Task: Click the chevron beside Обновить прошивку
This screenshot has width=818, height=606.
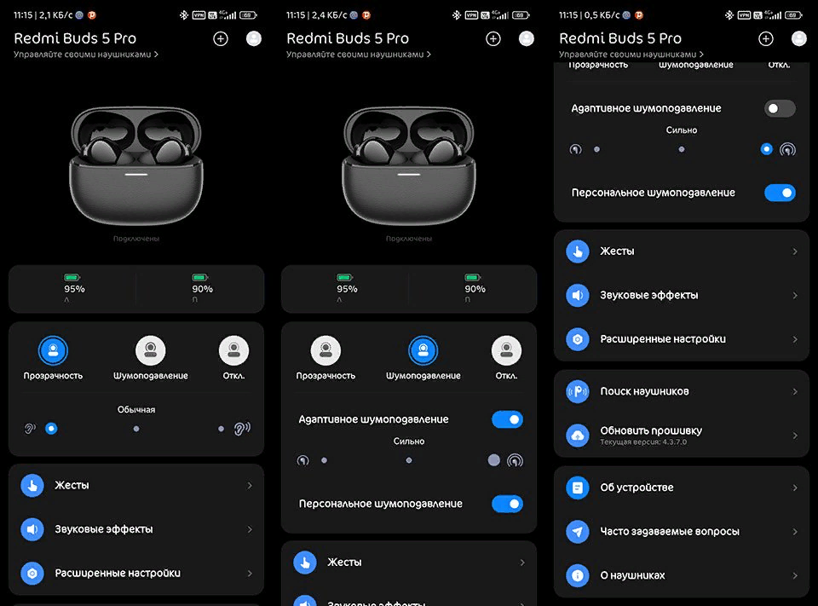Action: point(795,436)
